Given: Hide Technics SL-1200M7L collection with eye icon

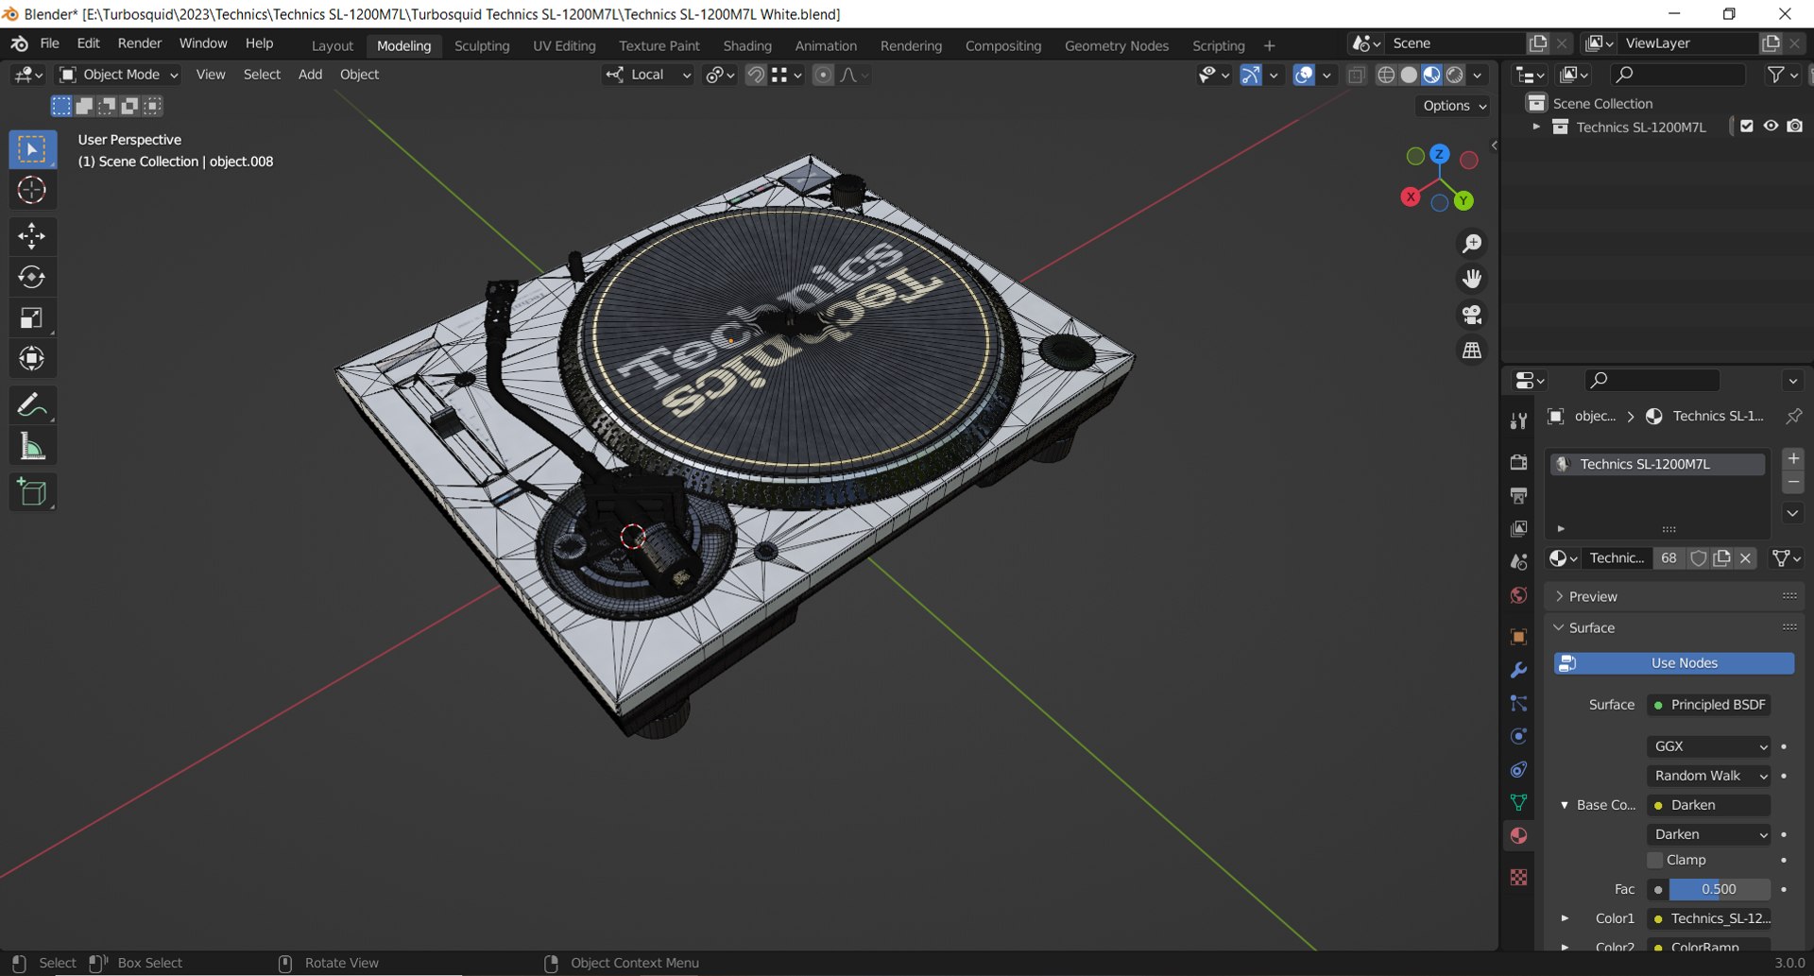Looking at the screenshot, I should [1771, 127].
